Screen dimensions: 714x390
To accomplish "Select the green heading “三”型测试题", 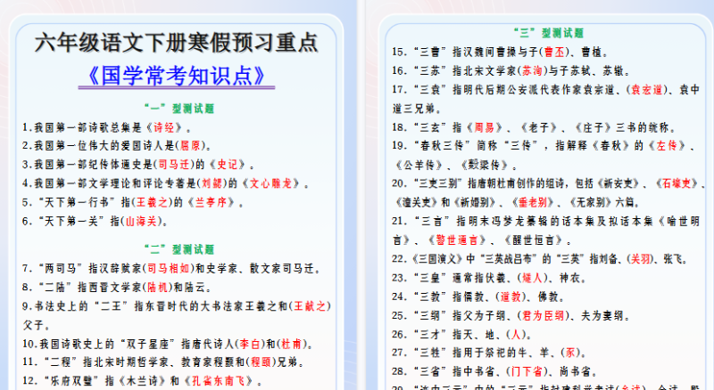I will (549, 33).
